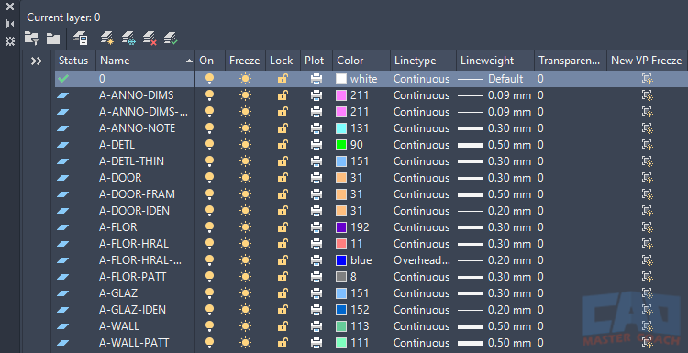Create a New Layer

pyautogui.click(x=107, y=39)
